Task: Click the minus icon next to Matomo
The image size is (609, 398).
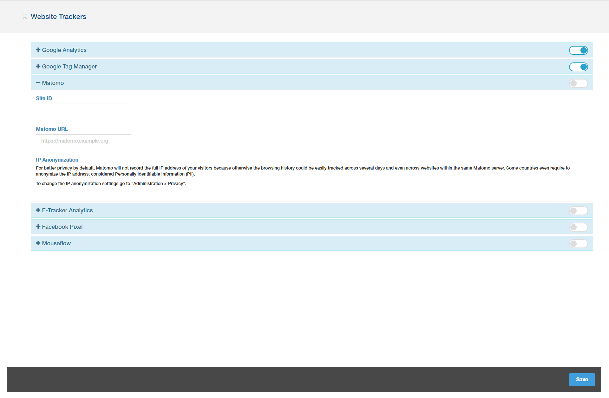Action: 38,83
